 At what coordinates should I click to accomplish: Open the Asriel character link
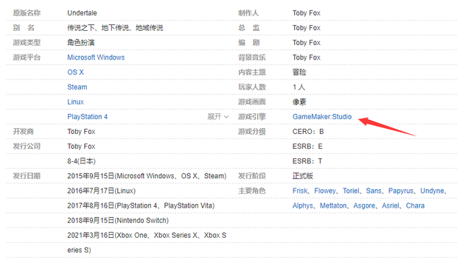click(391, 205)
